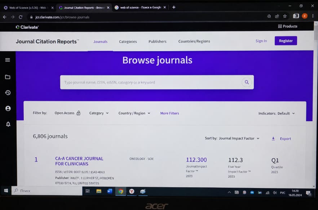This screenshot has width=318, height=210.
Task: Switch to Journals tab
Action: (x=100, y=41)
